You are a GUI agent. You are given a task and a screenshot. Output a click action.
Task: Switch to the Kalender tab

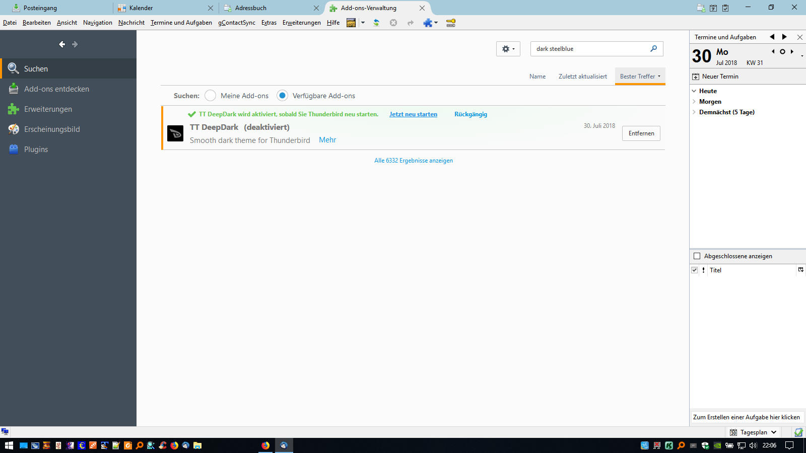pos(166,8)
